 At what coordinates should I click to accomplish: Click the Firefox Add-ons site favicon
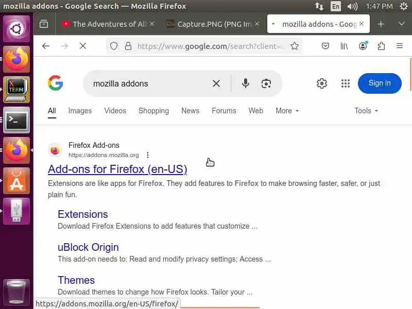55,150
